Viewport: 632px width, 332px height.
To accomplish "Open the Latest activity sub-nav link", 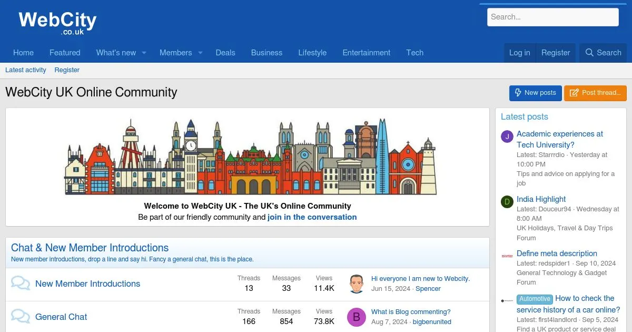I will (26, 70).
